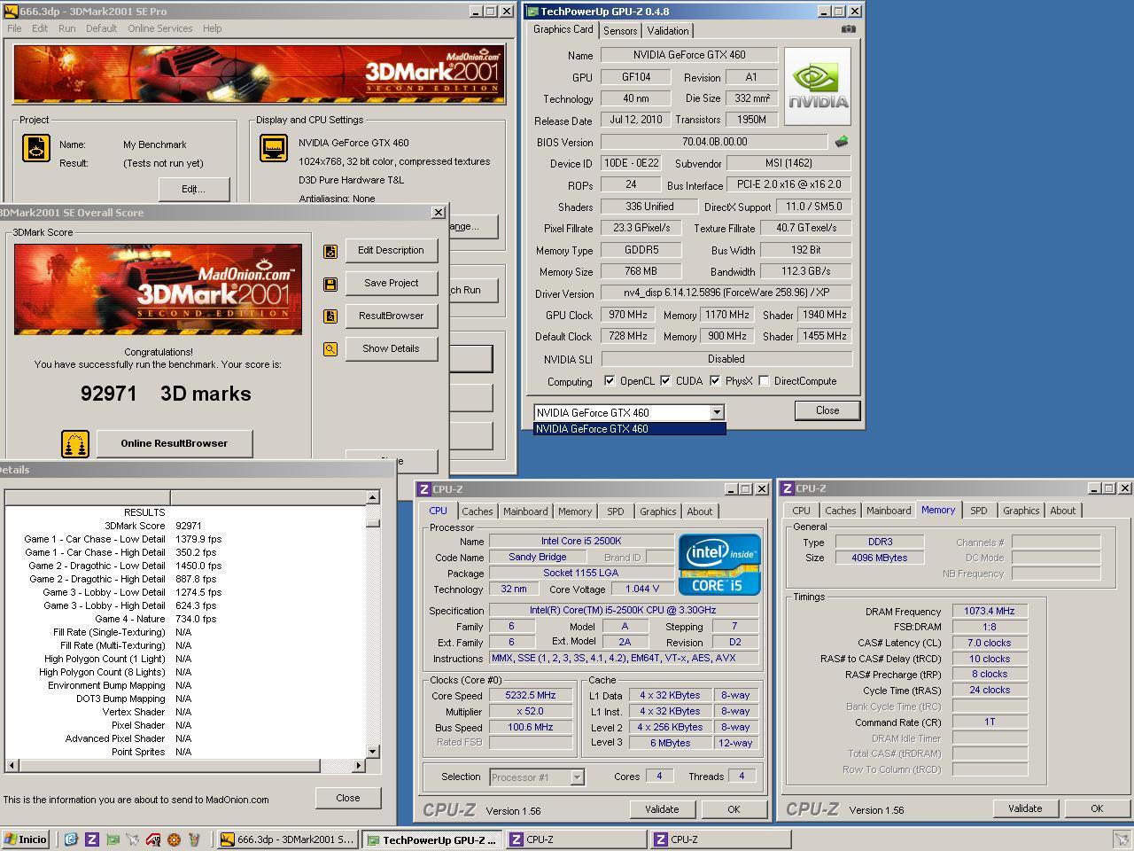Open the Processor #1 selection dropdown in CPU-Z
Image resolution: width=1134 pixels, height=851 pixels.
[577, 777]
